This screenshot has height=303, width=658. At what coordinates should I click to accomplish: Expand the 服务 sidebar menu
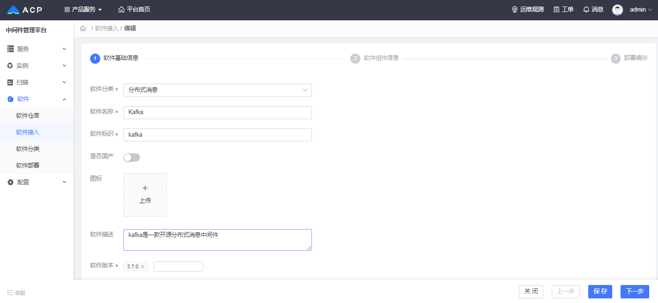[37, 49]
